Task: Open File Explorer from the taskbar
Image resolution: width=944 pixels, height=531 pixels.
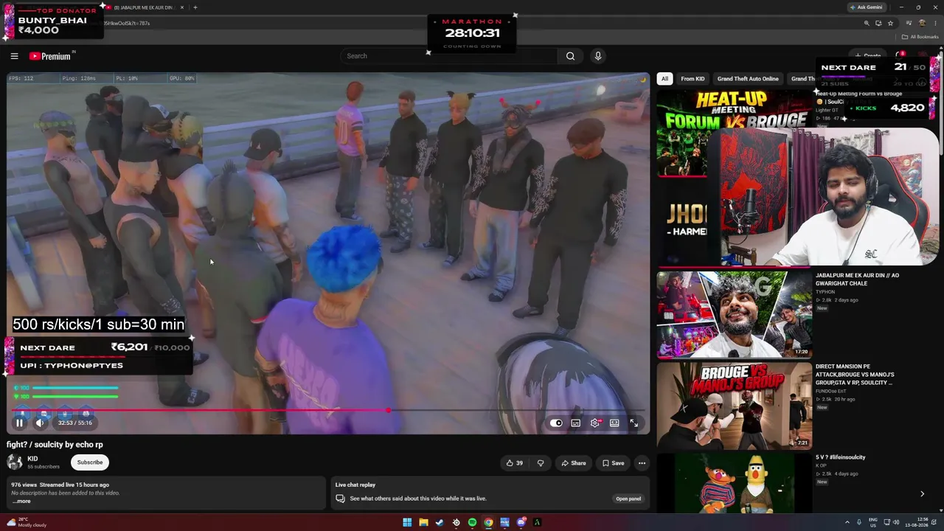Action: pos(423,523)
